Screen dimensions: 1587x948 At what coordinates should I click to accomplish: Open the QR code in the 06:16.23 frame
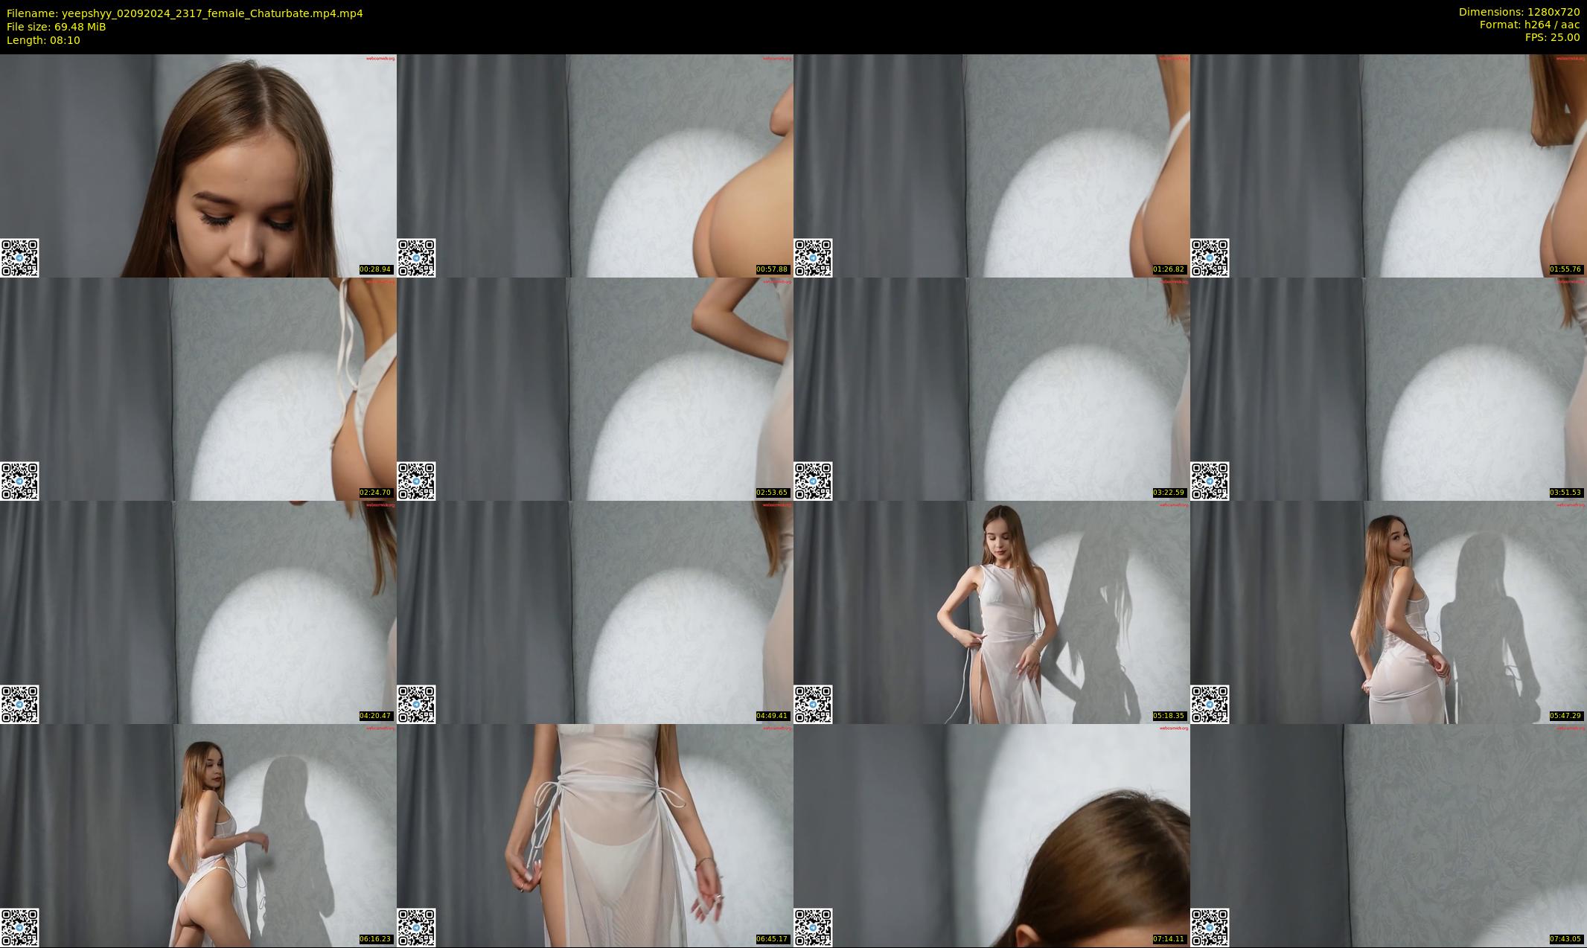pyautogui.click(x=19, y=927)
